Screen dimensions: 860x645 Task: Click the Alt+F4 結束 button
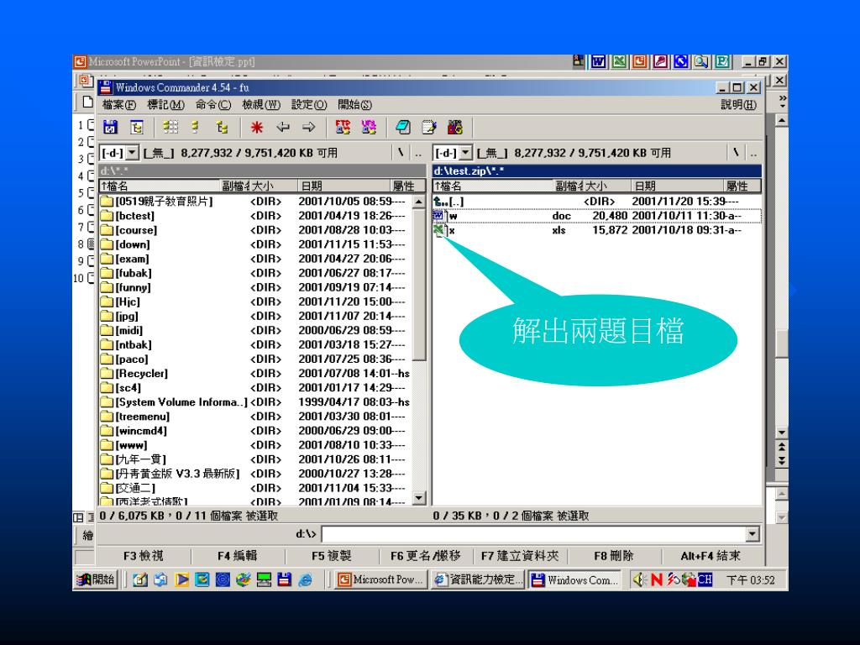tap(711, 556)
